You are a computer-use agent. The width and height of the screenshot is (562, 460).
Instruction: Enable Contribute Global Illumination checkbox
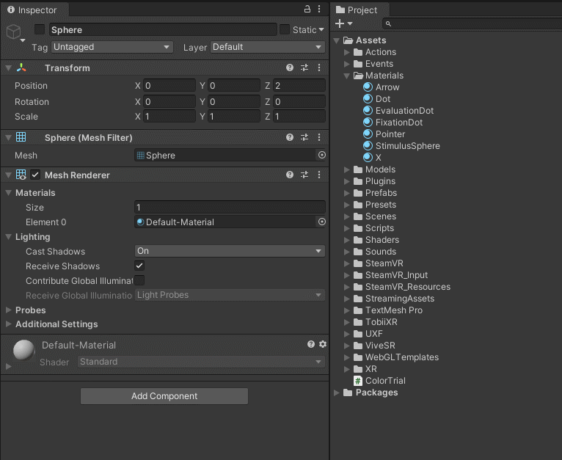[x=139, y=280]
